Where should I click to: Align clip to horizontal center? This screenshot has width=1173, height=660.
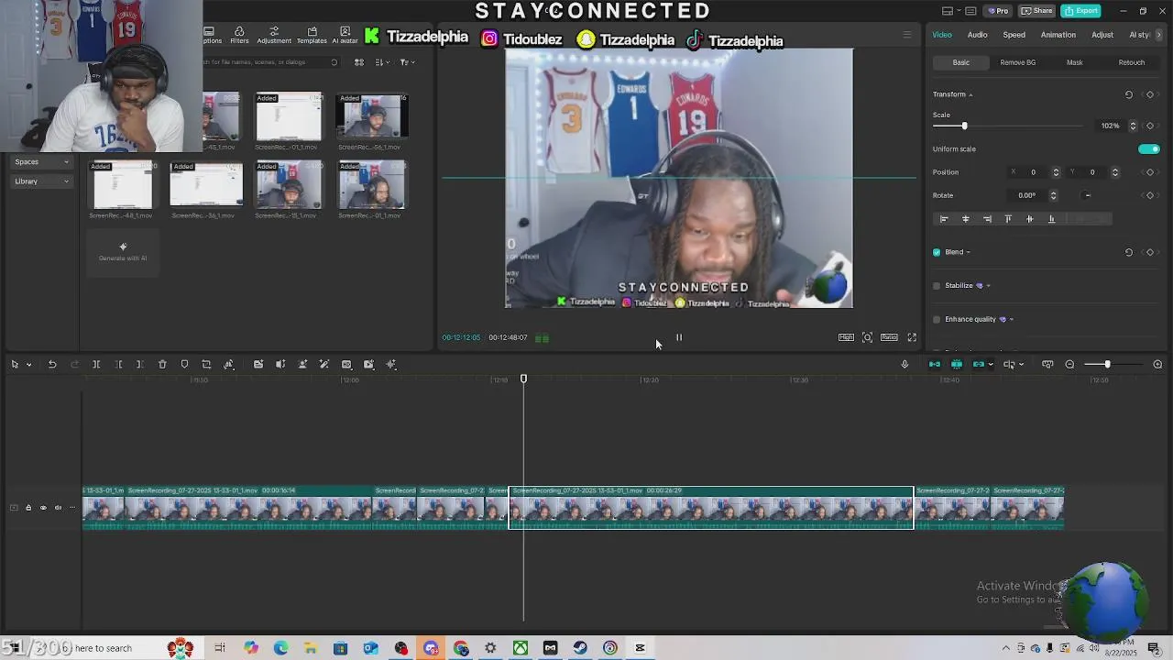tap(965, 219)
